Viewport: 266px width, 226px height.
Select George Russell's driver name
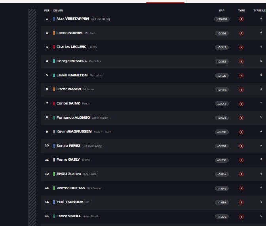(71, 61)
